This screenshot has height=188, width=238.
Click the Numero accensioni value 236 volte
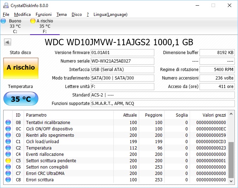217,78
